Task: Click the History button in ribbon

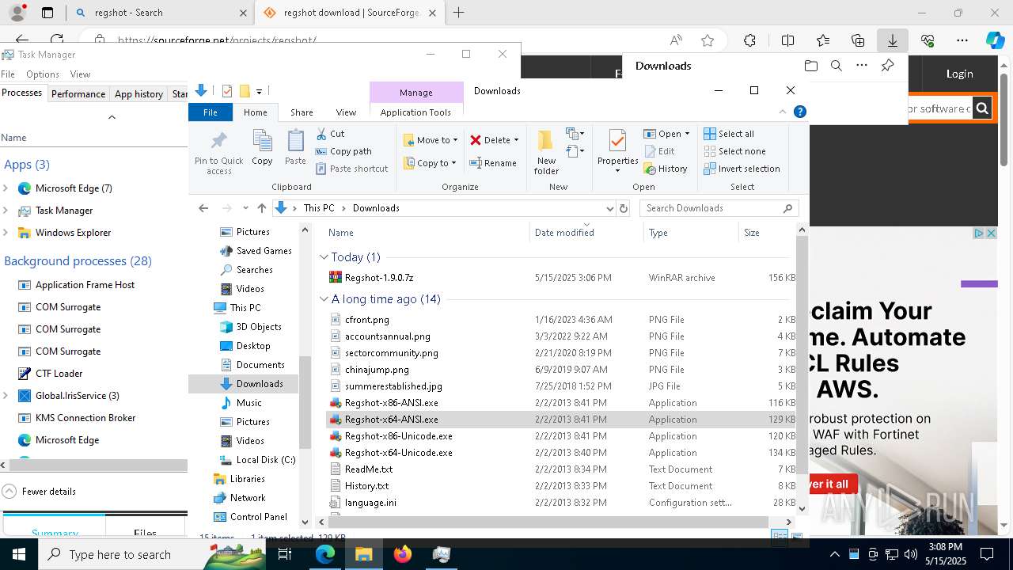Action: (x=666, y=169)
